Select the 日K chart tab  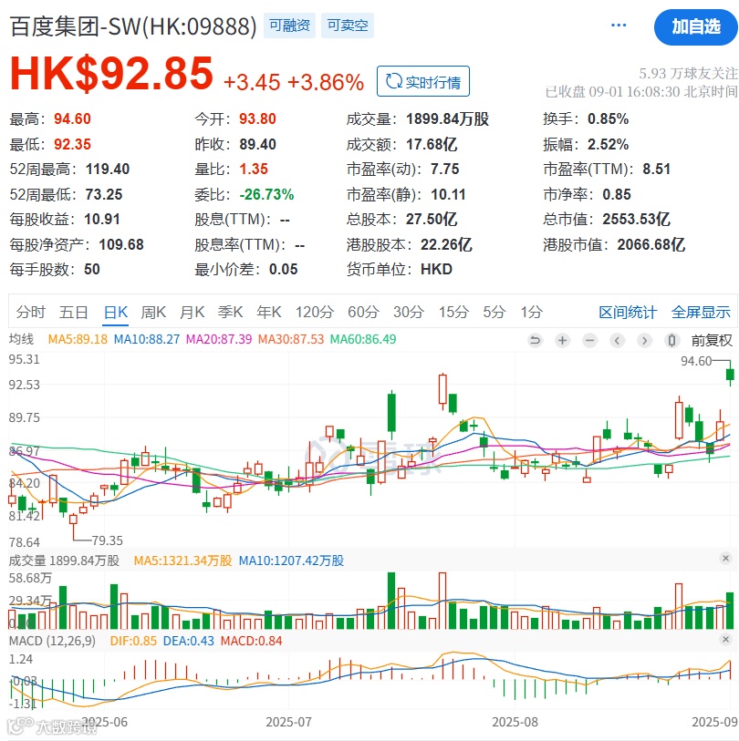(116, 312)
